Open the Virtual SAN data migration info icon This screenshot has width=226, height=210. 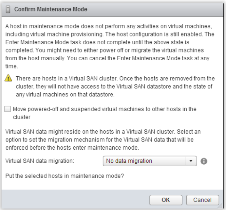pos(204,161)
